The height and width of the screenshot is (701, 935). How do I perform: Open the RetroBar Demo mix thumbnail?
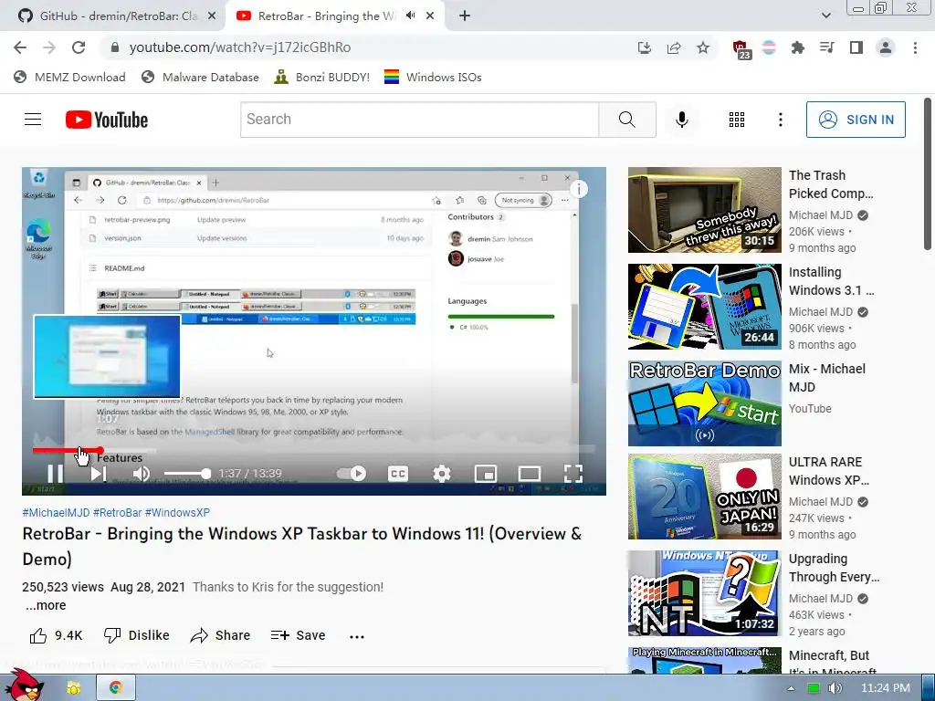pyautogui.click(x=704, y=403)
